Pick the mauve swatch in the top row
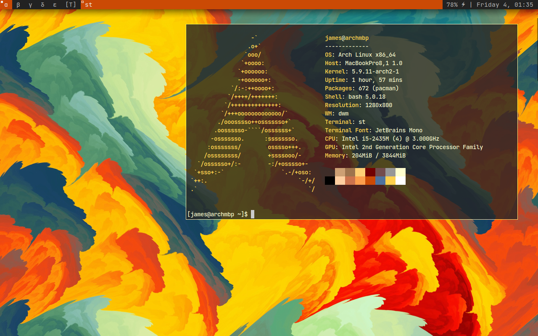Image resolution: width=538 pixels, height=336 pixels. click(x=380, y=172)
